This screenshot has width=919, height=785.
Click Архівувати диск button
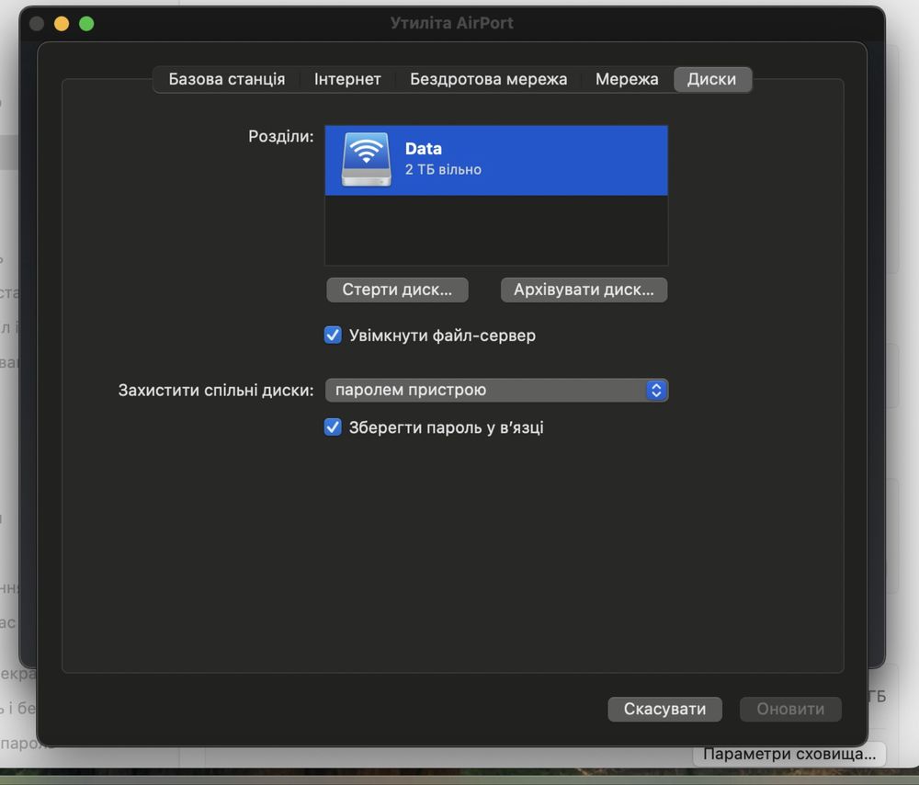point(584,290)
